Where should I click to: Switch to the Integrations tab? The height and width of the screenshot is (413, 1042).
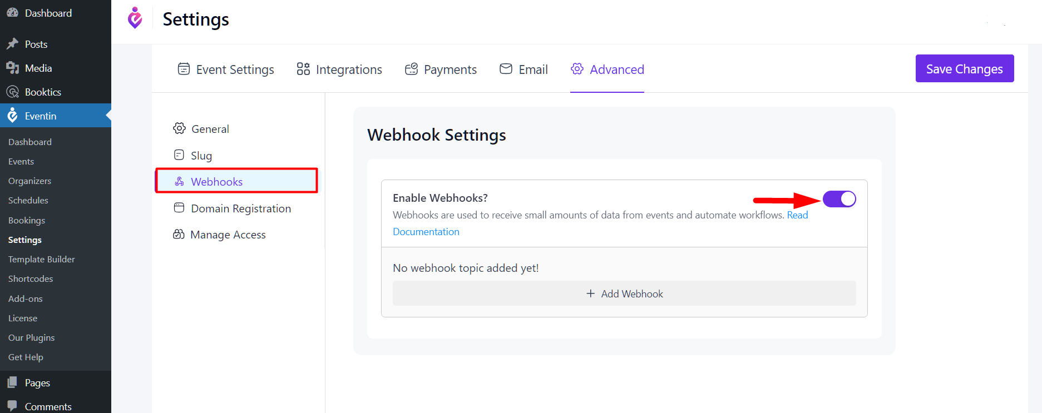point(339,69)
